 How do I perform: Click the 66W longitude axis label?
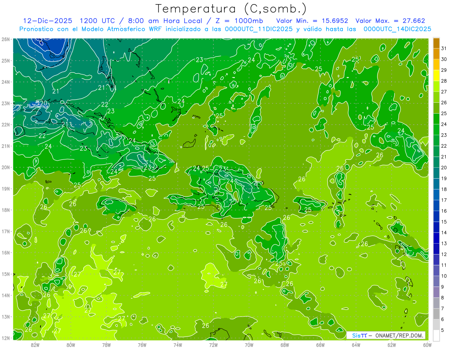(320, 345)
